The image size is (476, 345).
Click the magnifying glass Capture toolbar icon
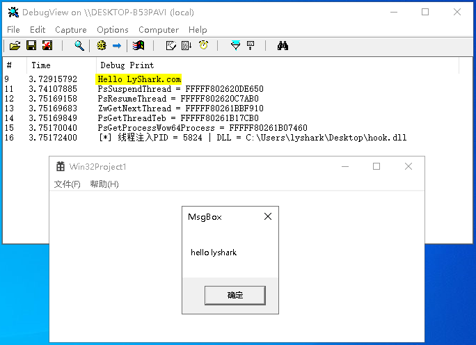click(79, 46)
